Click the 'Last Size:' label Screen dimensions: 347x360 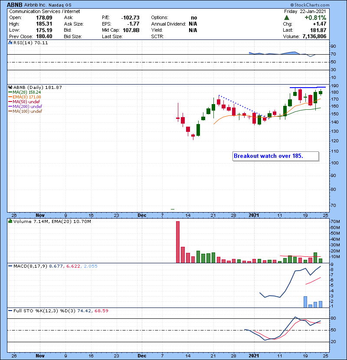(x=112, y=36)
